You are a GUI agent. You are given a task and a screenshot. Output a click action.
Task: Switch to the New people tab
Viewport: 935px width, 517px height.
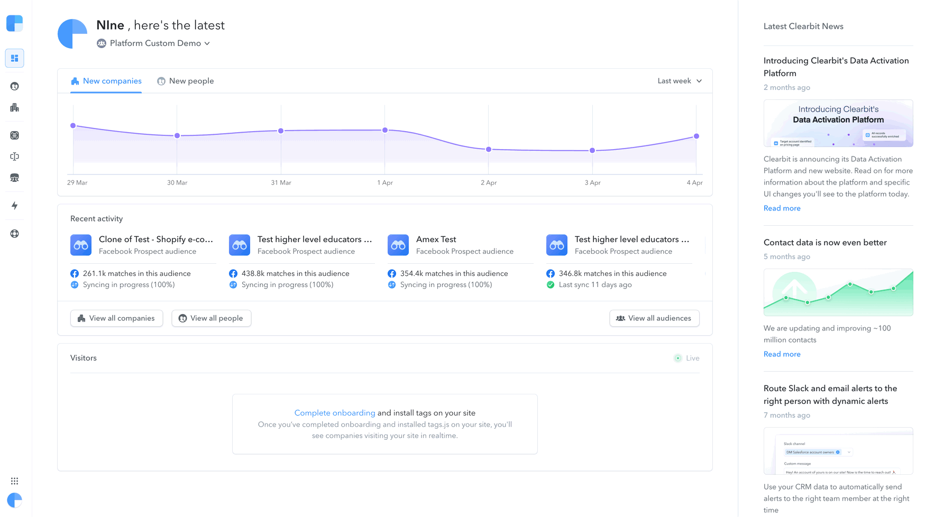186,81
